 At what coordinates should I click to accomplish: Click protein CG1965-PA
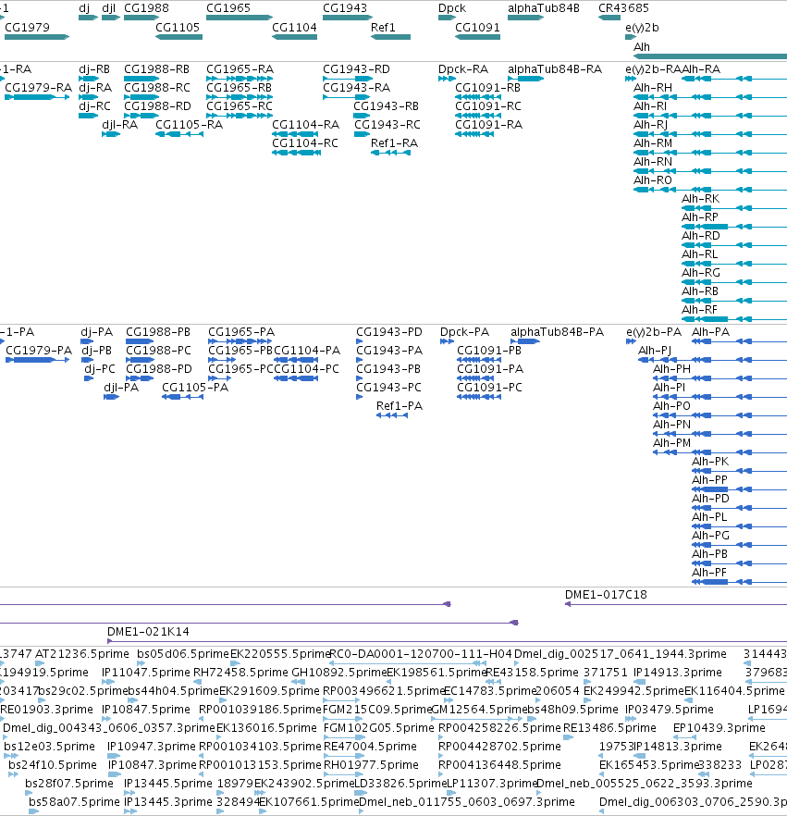240,341
